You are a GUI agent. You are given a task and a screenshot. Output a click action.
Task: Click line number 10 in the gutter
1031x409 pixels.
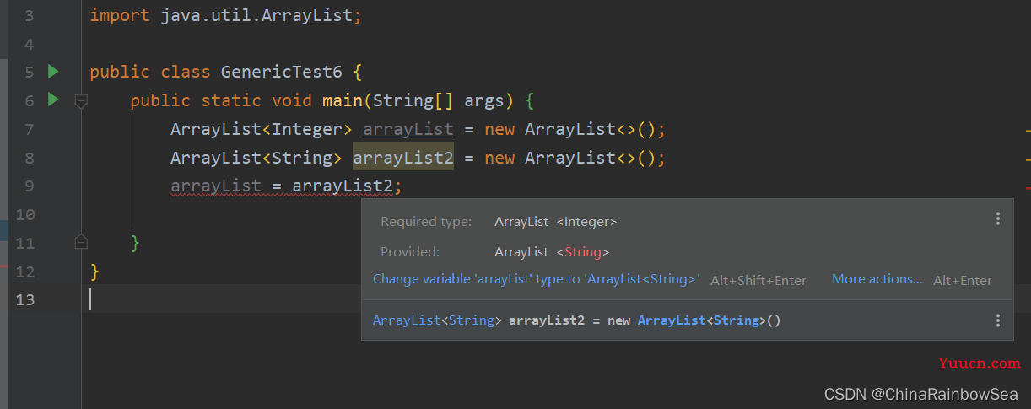coord(25,215)
